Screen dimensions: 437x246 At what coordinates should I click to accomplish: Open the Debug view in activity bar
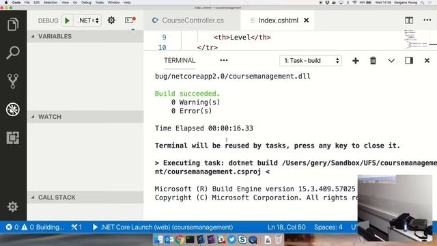13,109
